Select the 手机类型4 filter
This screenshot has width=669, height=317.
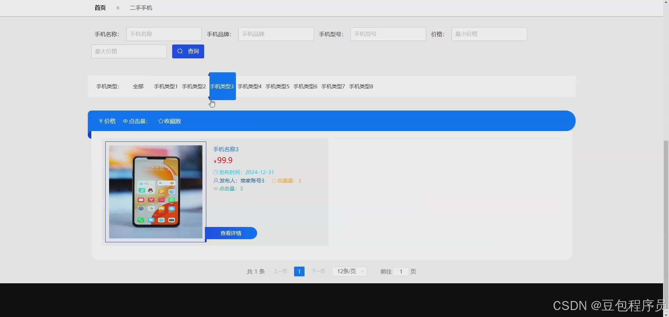tap(249, 86)
